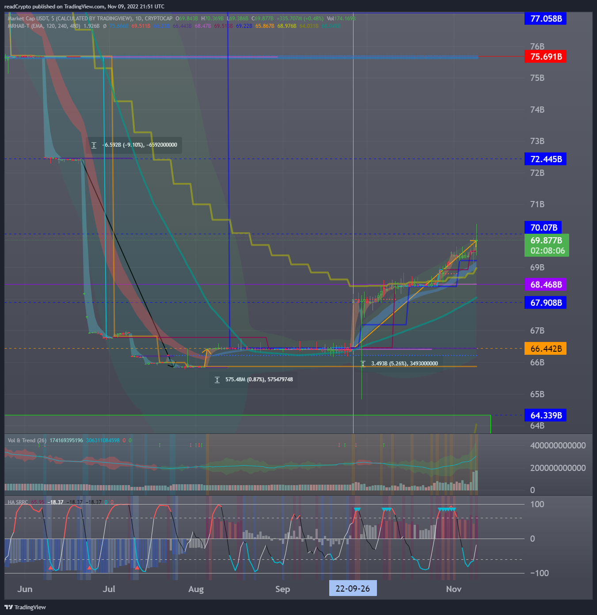The width and height of the screenshot is (597, 615).
Task: Click the Aug label on the time axis
Action: 196,589
